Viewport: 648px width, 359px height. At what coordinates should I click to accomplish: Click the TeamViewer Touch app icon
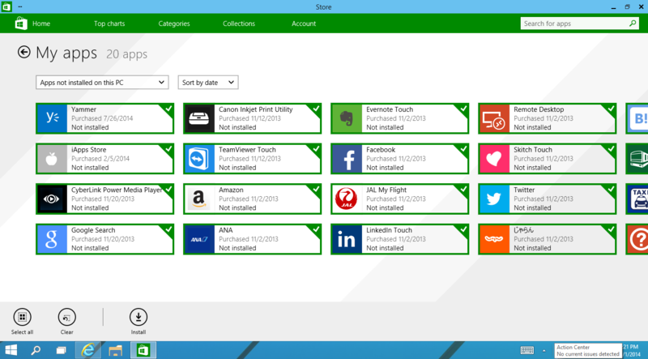pyautogui.click(x=199, y=159)
